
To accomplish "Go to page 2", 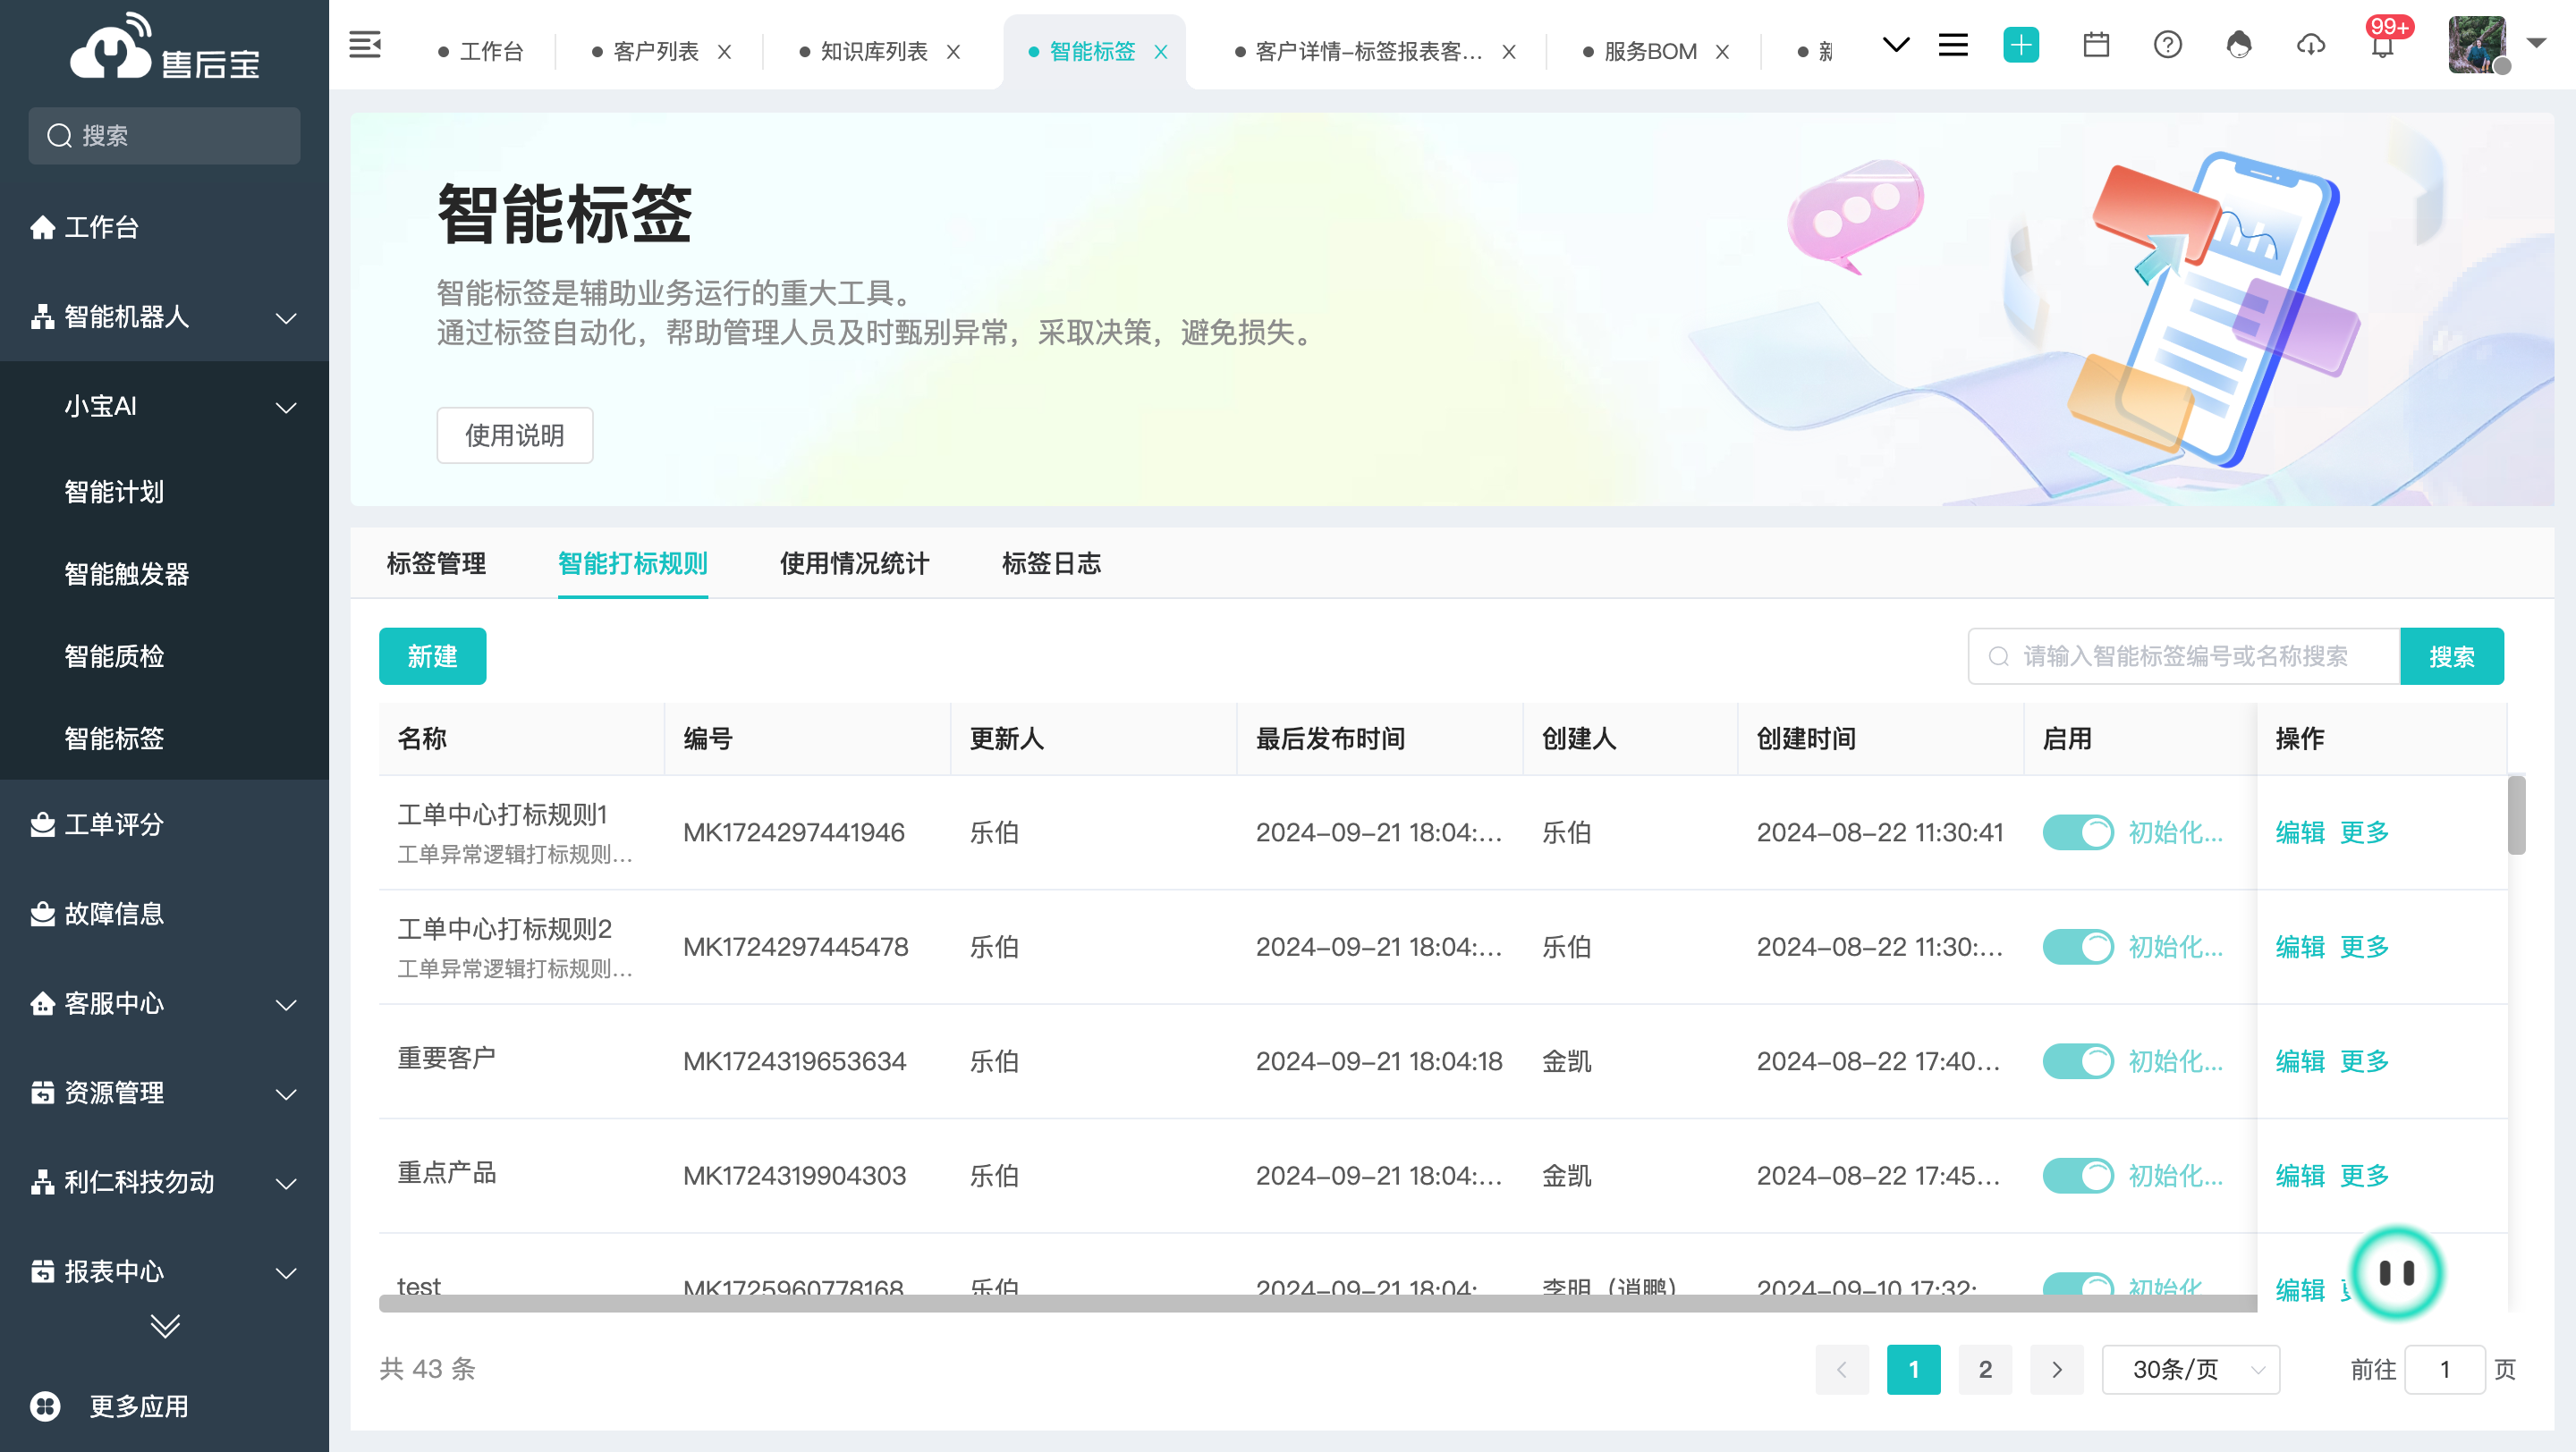I will pos(1985,1369).
